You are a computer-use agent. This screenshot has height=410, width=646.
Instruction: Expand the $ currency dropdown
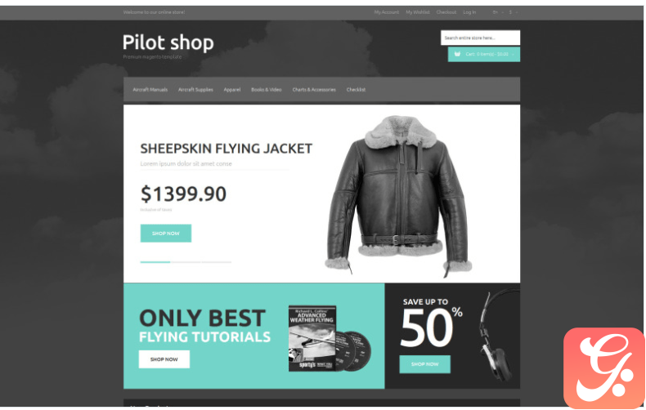point(514,12)
